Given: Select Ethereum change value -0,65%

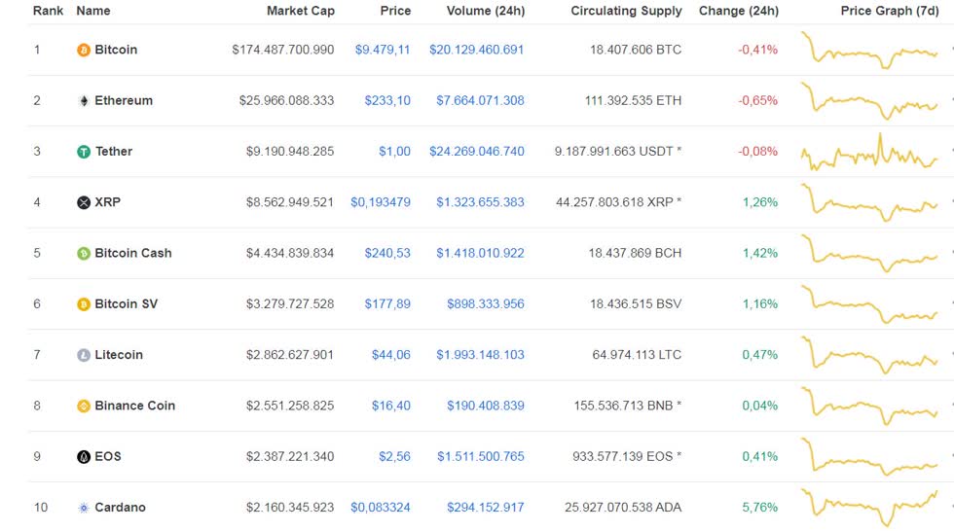Looking at the screenshot, I should click(758, 101).
